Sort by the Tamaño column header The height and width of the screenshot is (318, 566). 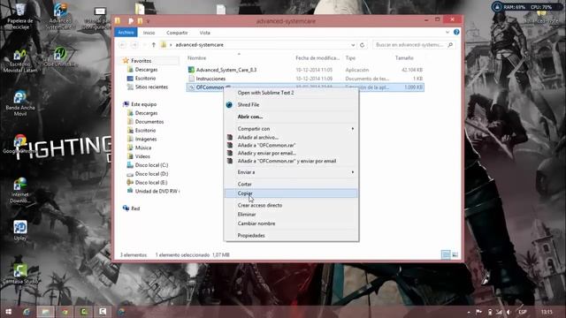coord(404,57)
